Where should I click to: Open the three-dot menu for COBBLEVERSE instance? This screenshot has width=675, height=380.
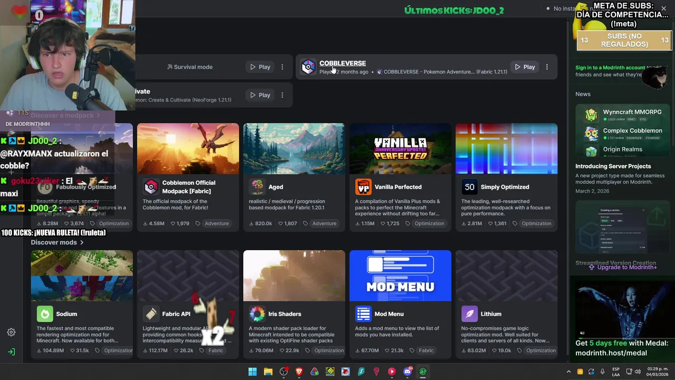[x=547, y=67]
